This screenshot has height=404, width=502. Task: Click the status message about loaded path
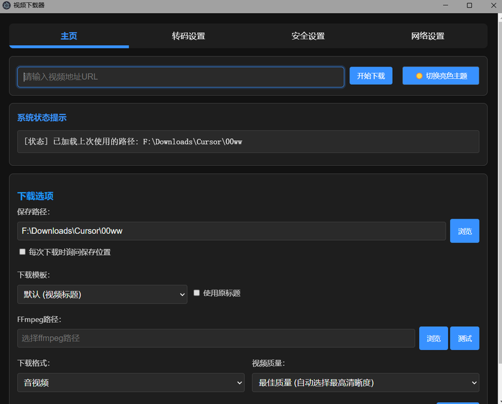[133, 142]
